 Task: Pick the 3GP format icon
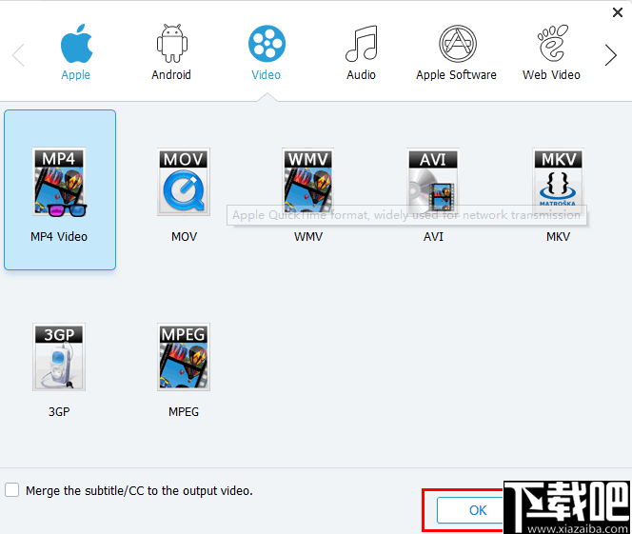[x=59, y=357]
